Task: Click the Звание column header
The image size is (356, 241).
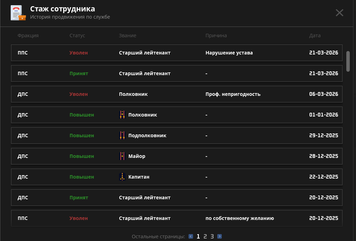Action: pyautogui.click(x=127, y=36)
